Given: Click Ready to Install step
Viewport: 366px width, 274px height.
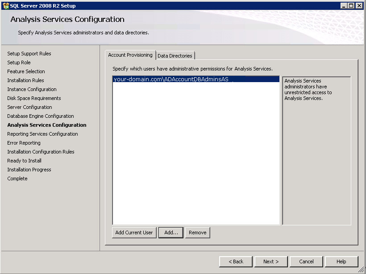Looking at the screenshot, I should [24, 161].
